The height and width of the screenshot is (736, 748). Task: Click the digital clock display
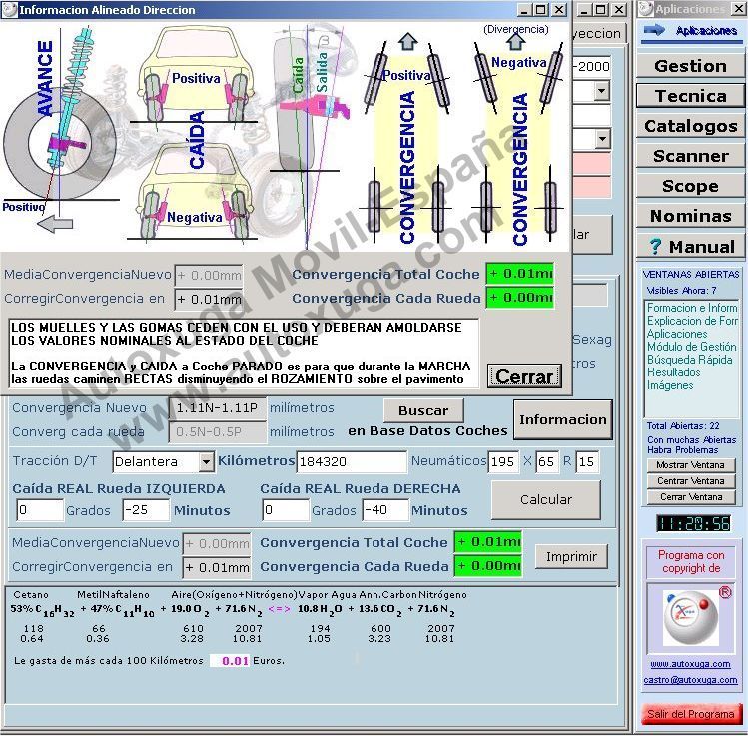pos(694,523)
